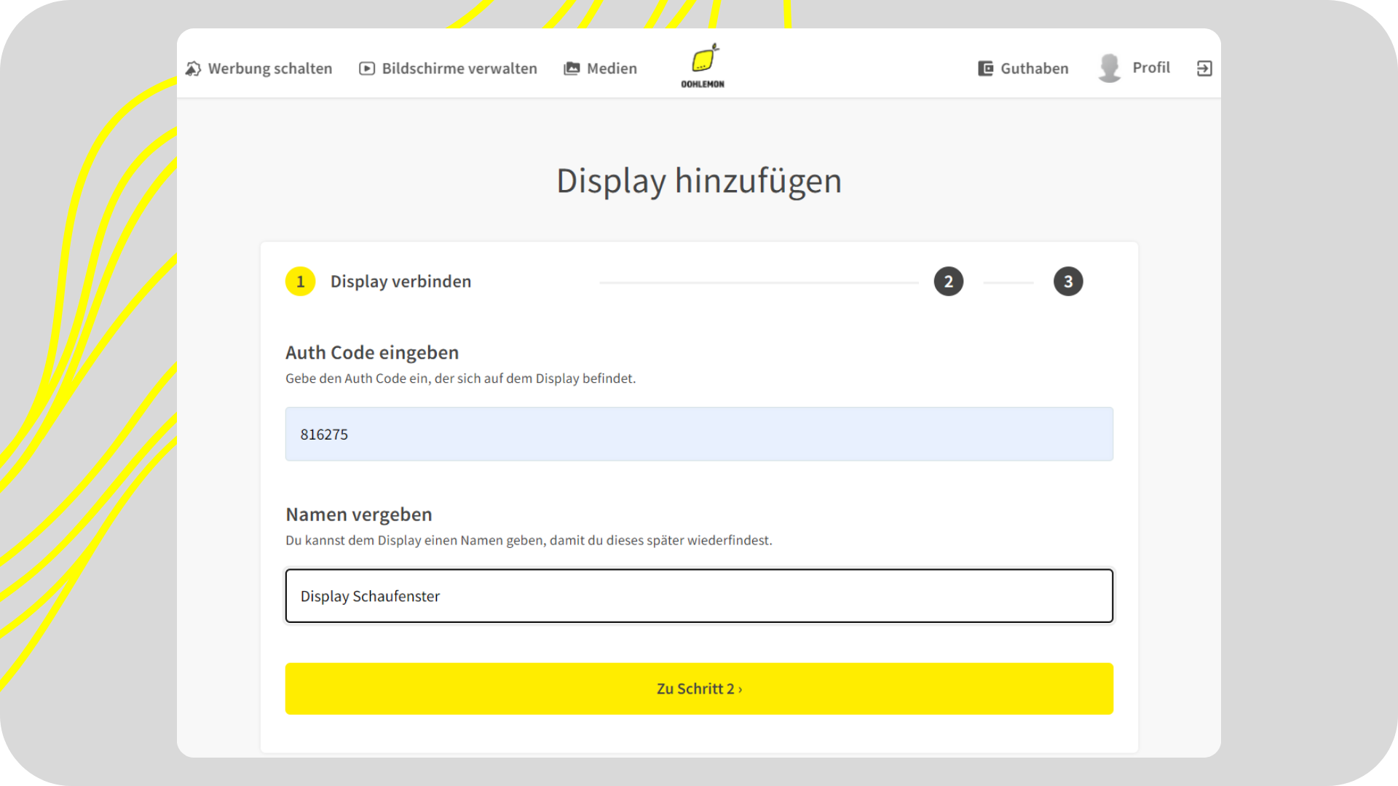Click the megaphone icon beside Werbung schalten
This screenshot has width=1398, height=786.
click(x=193, y=68)
